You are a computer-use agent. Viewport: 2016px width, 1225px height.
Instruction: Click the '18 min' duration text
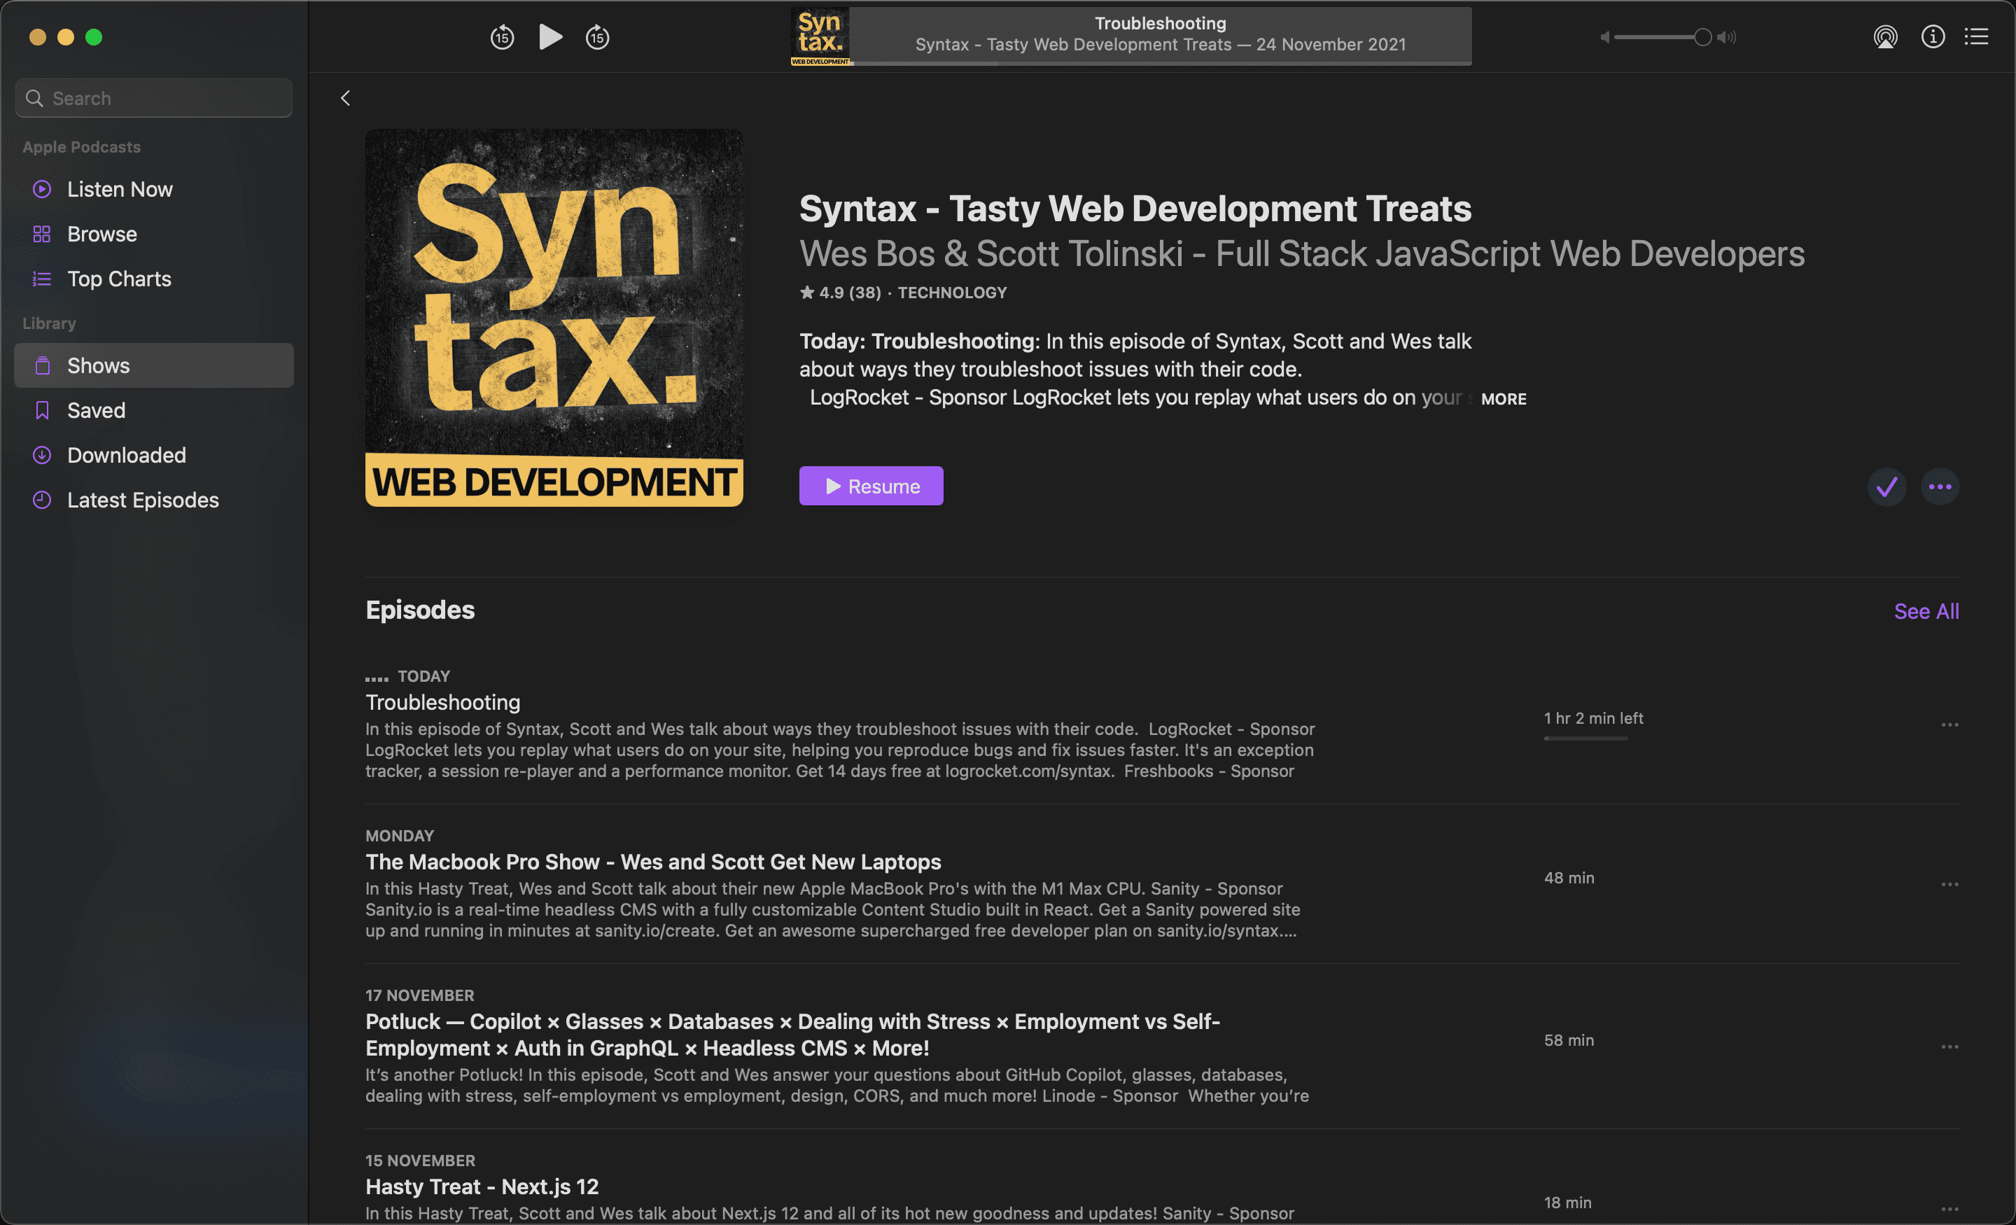click(1567, 1202)
